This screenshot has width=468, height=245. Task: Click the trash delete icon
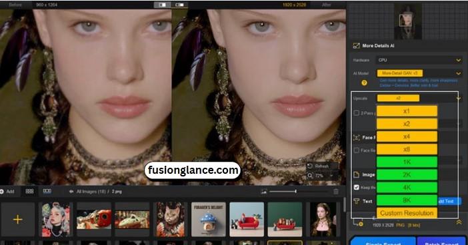click(x=336, y=192)
